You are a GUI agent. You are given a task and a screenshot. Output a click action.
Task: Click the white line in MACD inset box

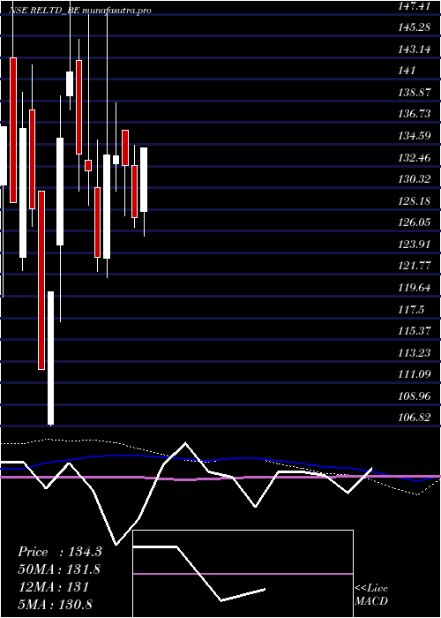[198, 574]
